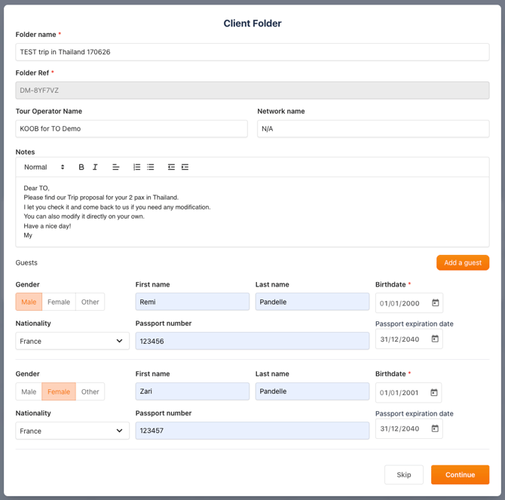Open calendar picker for Zari's birthdate
This screenshot has width=505, height=500.
click(434, 392)
